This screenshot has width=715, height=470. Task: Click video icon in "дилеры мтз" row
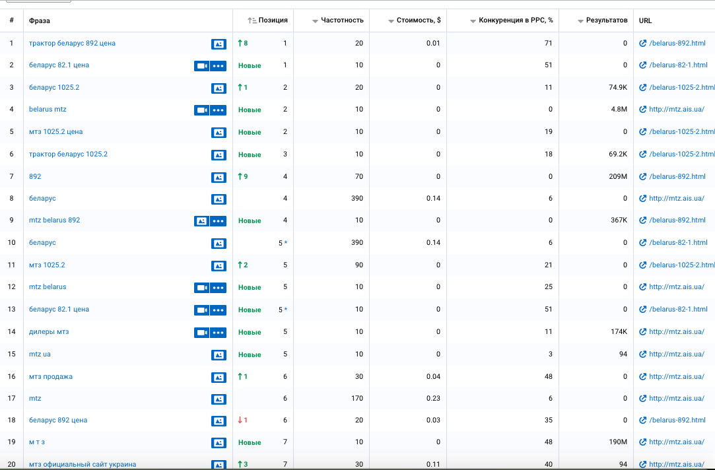click(x=201, y=332)
